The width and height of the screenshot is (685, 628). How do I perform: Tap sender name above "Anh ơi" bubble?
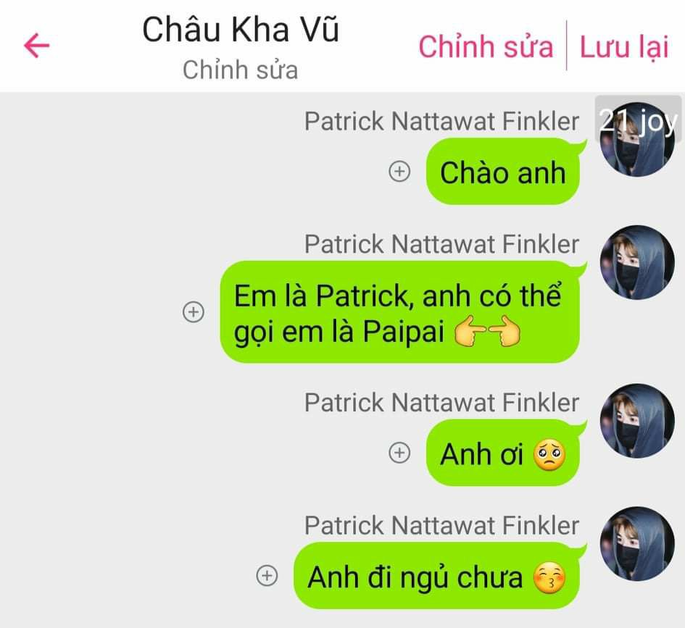click(441, 403)
